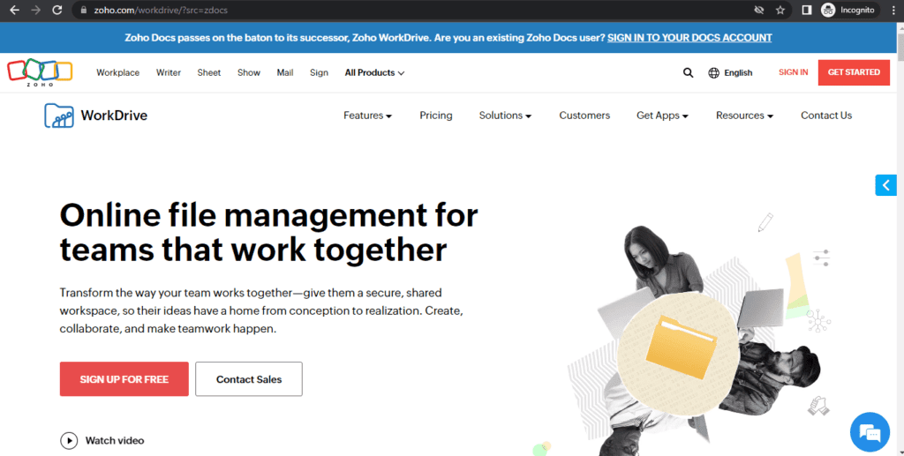Screen dimensions: 904x456
Task: Click the globe language icon
Action: coord(713,72)
